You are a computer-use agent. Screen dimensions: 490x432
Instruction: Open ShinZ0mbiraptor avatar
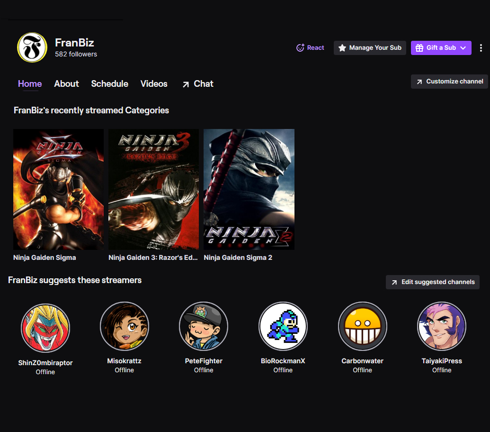click(45, 328)
